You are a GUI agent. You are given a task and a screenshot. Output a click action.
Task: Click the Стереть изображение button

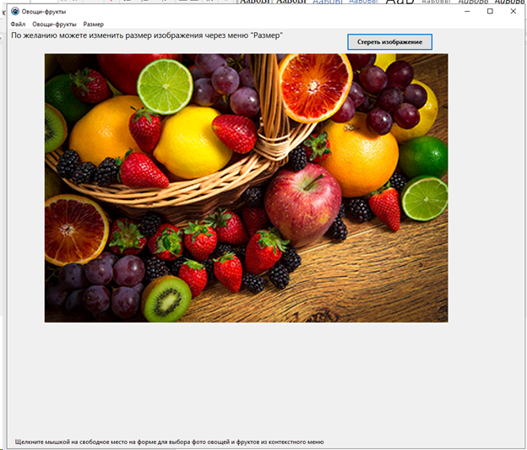(x=389, y=42)
